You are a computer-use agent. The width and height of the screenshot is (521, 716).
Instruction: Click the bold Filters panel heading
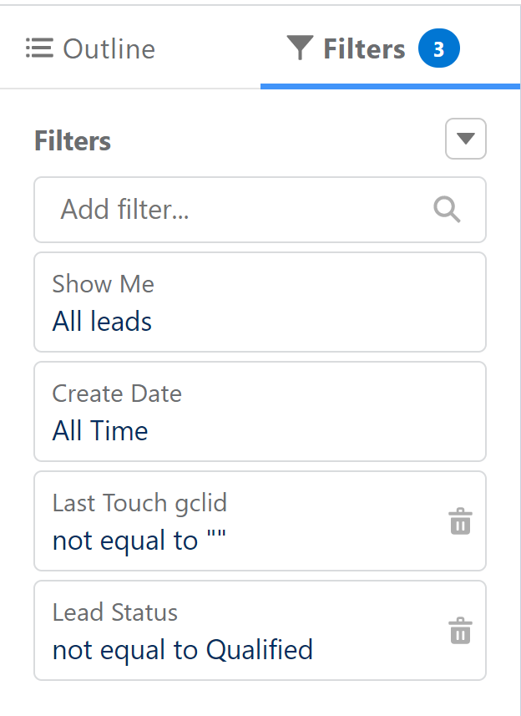tap(72, 140)
